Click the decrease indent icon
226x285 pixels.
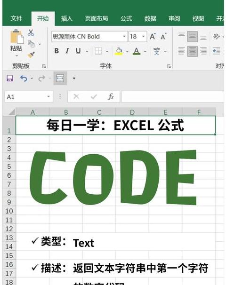[x=217, y=51]
